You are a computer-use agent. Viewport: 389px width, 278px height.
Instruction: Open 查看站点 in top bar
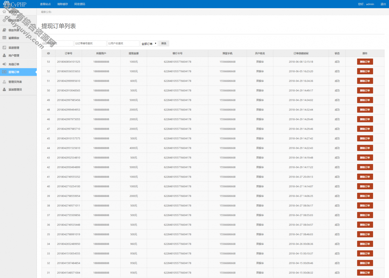[x=45, y=4]
